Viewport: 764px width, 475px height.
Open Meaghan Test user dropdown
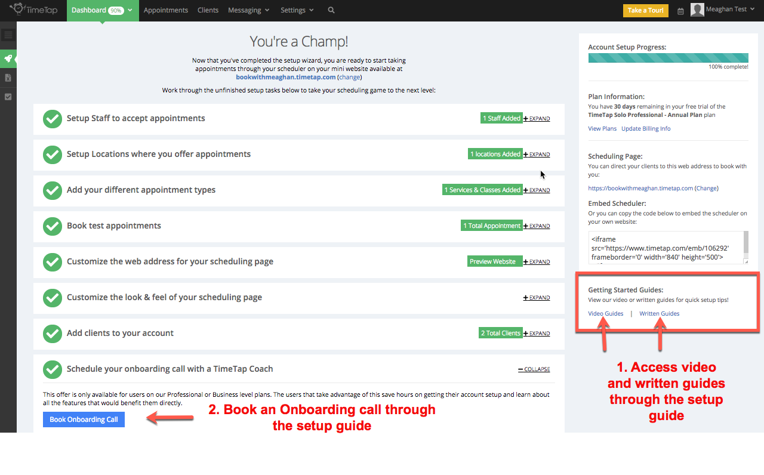[x=731, y=10]
